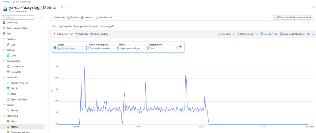Viewport: 316px width, 133px height.
Task: Click the blue checkmark beside Aggregation
Action: point(180,46)
